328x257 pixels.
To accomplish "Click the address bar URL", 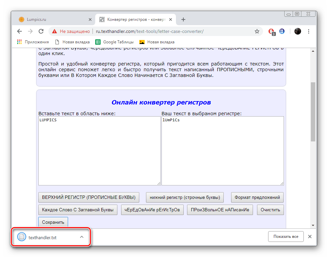I will (150, 31).
